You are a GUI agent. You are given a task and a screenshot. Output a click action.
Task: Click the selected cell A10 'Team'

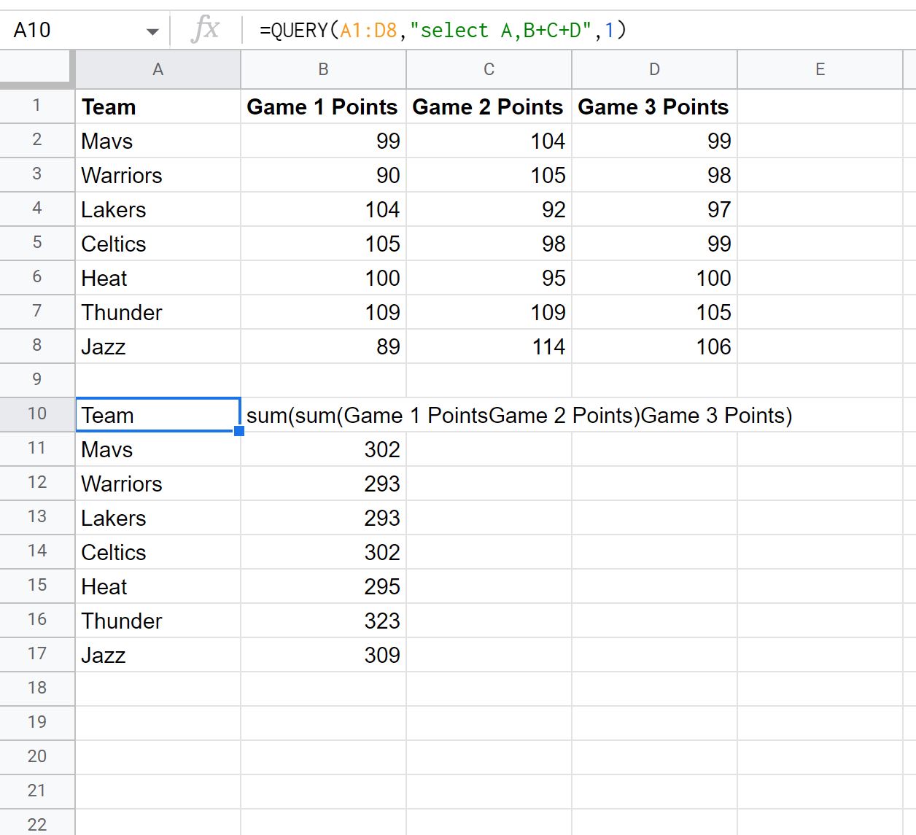pos(158,415)
